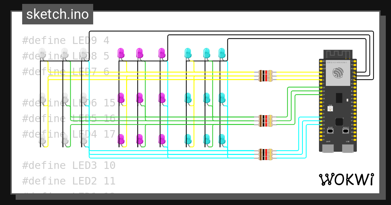Viewport: 391px width, 205px height.
Task: Select the rightmost cyan LED in middle row
Action: tap(222, 98)
